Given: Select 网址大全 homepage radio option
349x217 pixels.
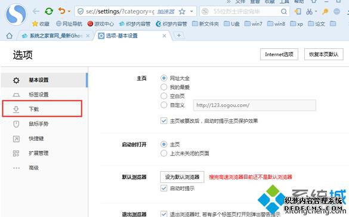Looking at the screenshot, I should 164,78.
